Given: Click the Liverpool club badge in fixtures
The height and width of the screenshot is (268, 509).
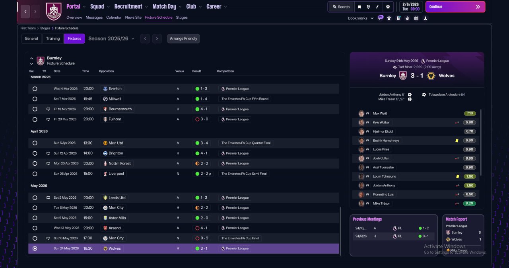Looking at the screenshot, I should point(105,174).
